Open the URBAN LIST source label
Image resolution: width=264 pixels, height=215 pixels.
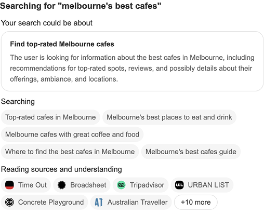pos(208,185)
